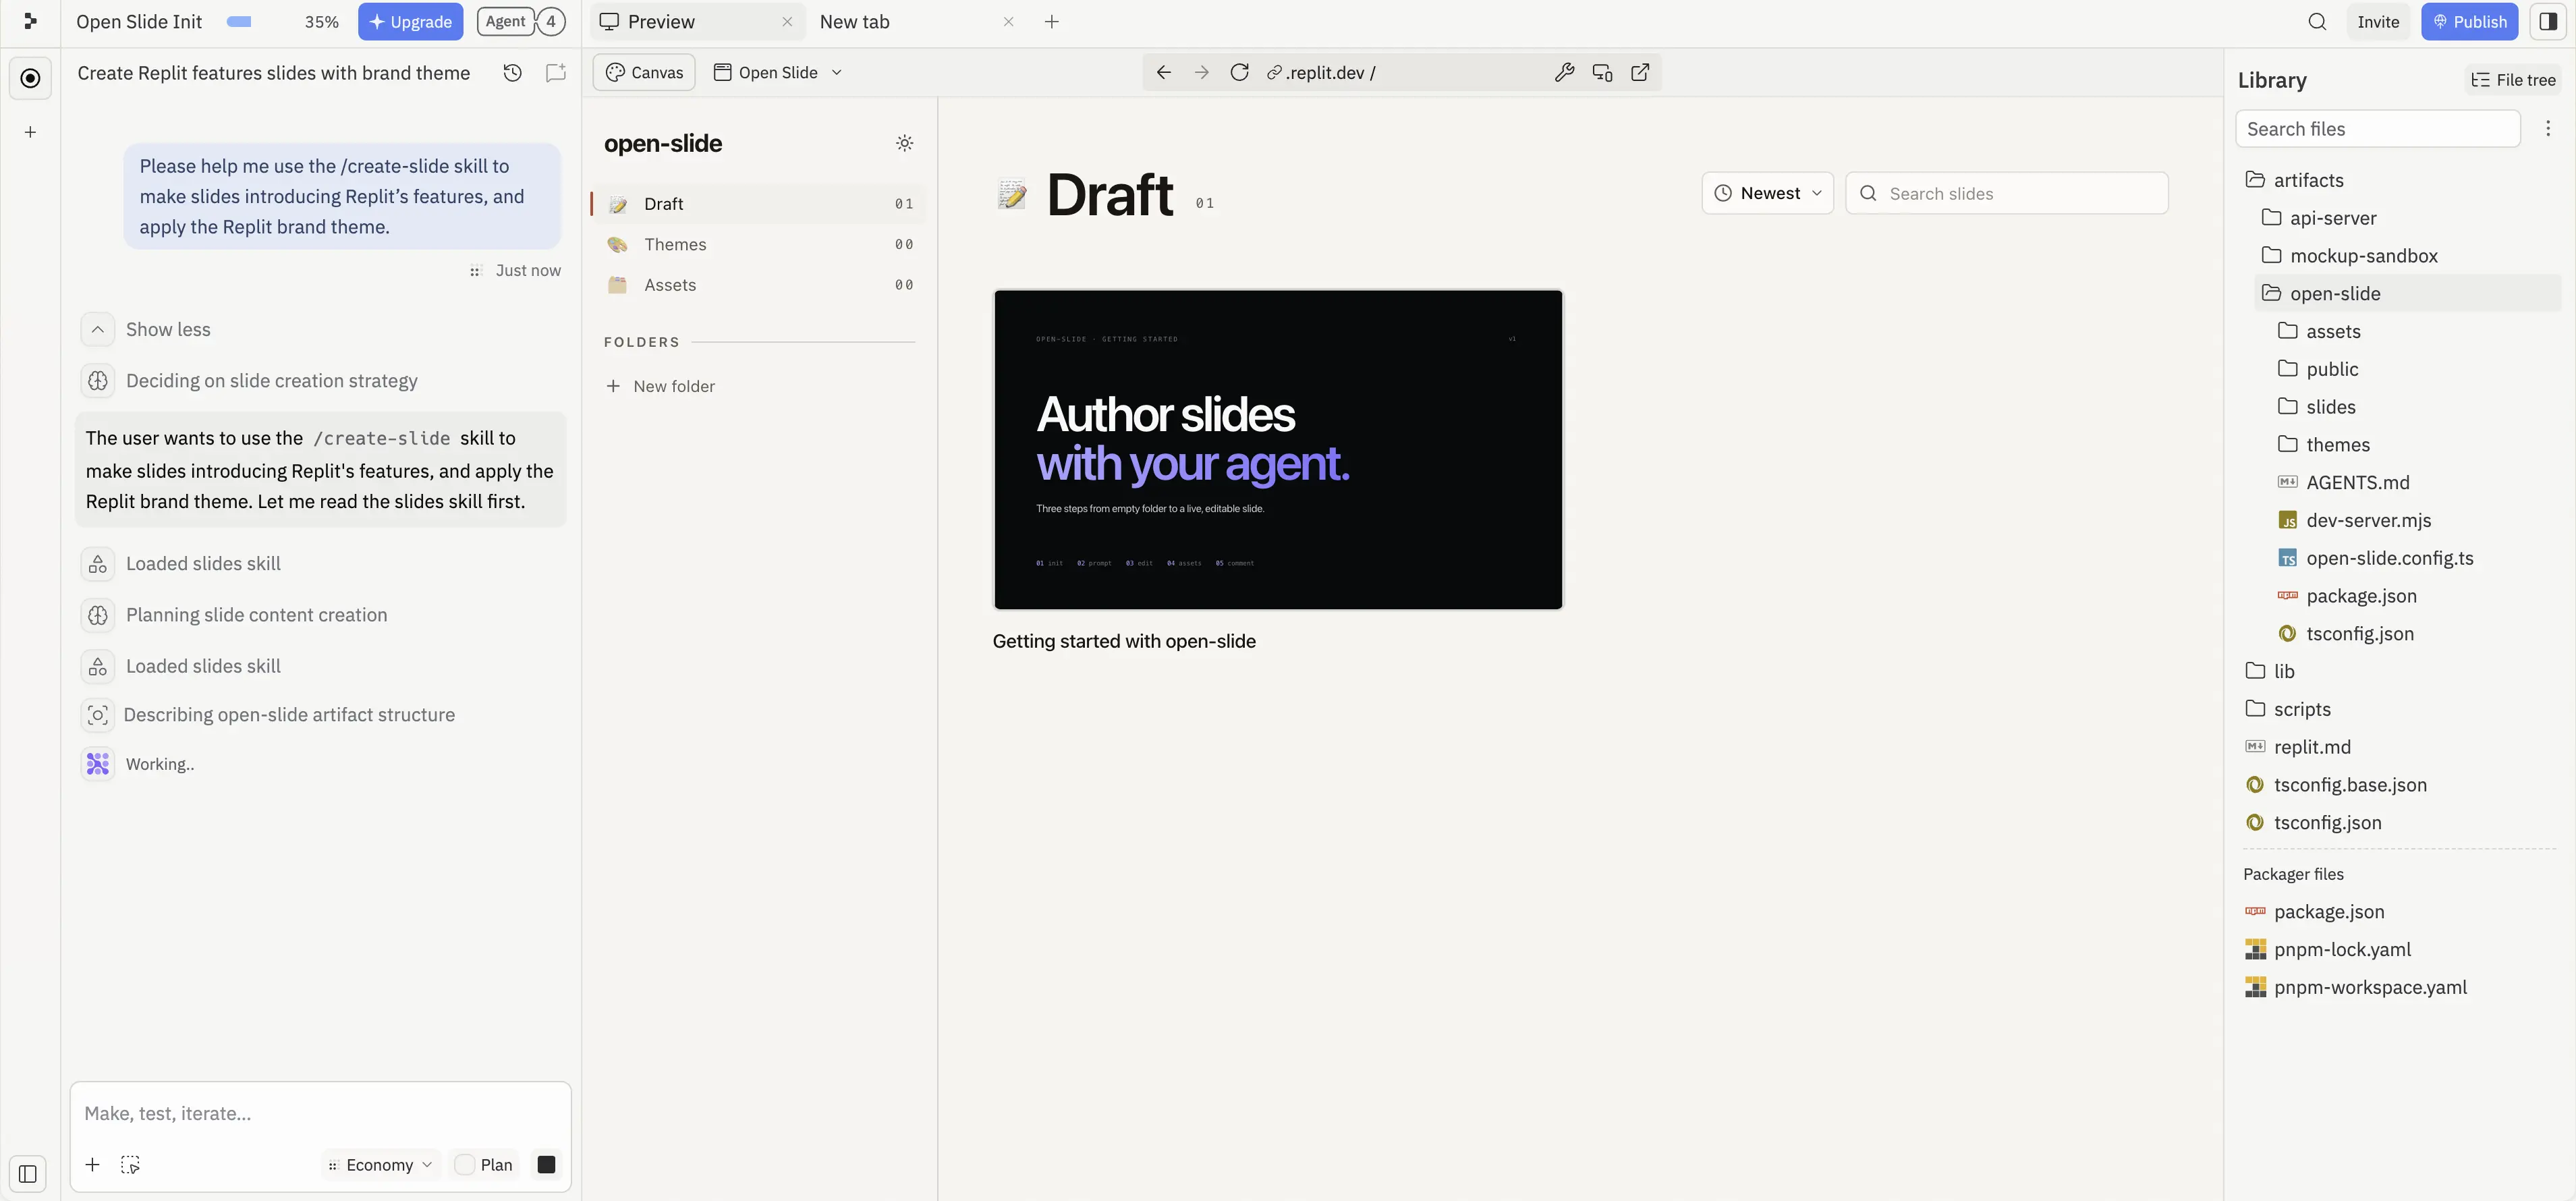Click the Replit logo icon
2576x1201 pixels.
[x=30, y=21]
